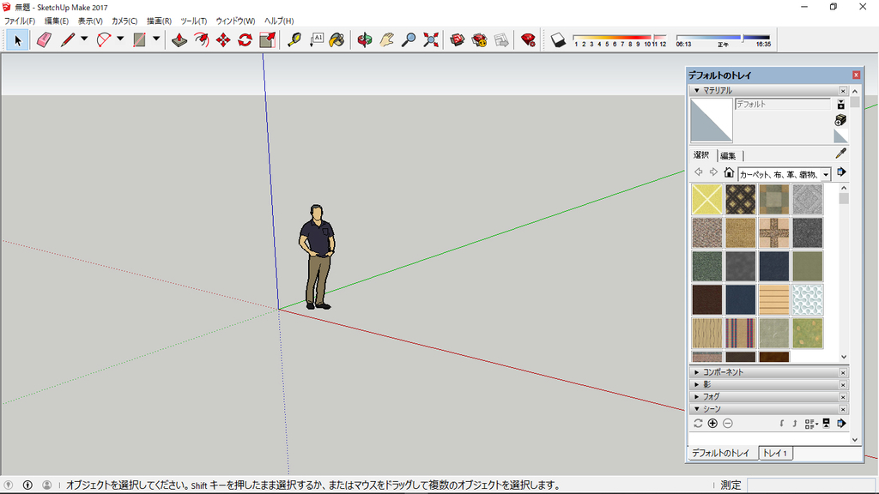Close the デフォルトのトレイ tray
879x494 pixels.
856,75
